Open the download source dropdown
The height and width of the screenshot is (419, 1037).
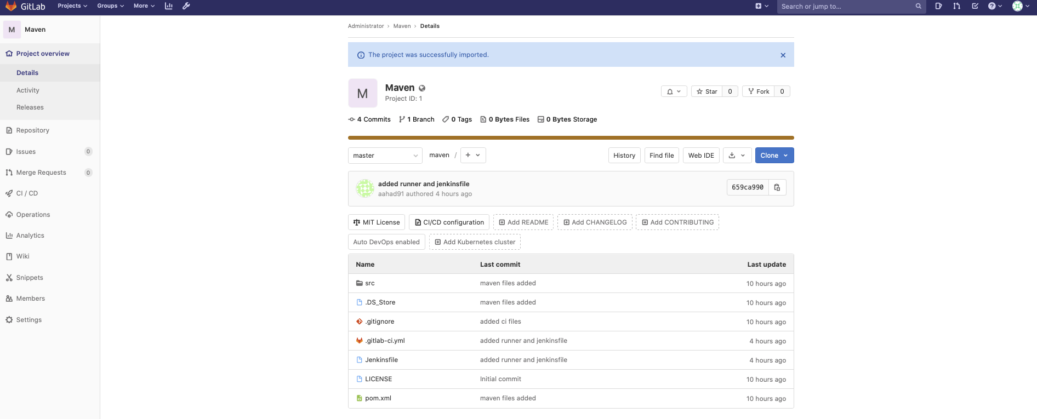737,156
